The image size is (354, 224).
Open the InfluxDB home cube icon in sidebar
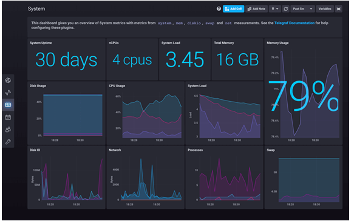tap(8, 81)
